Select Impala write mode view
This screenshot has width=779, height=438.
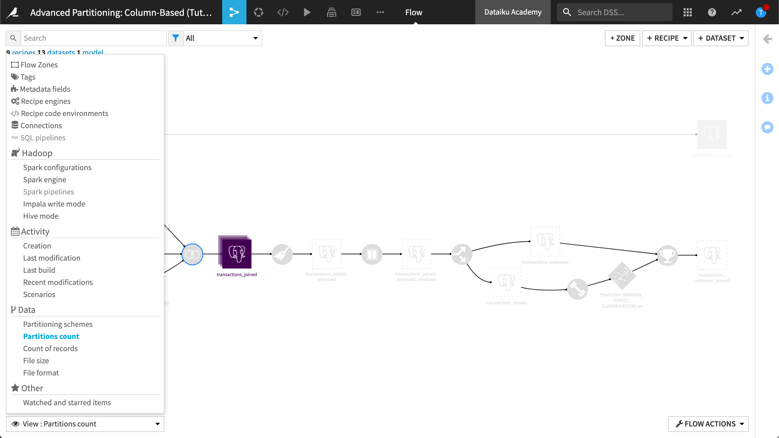[x=54, y=204]
